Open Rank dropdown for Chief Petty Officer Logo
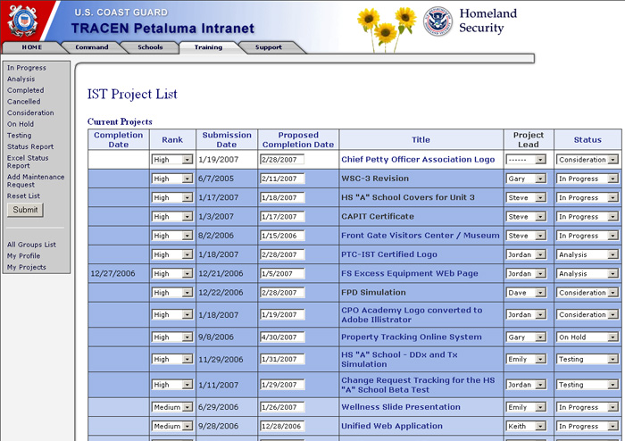625x441 pixels. [x=172, y=160]
